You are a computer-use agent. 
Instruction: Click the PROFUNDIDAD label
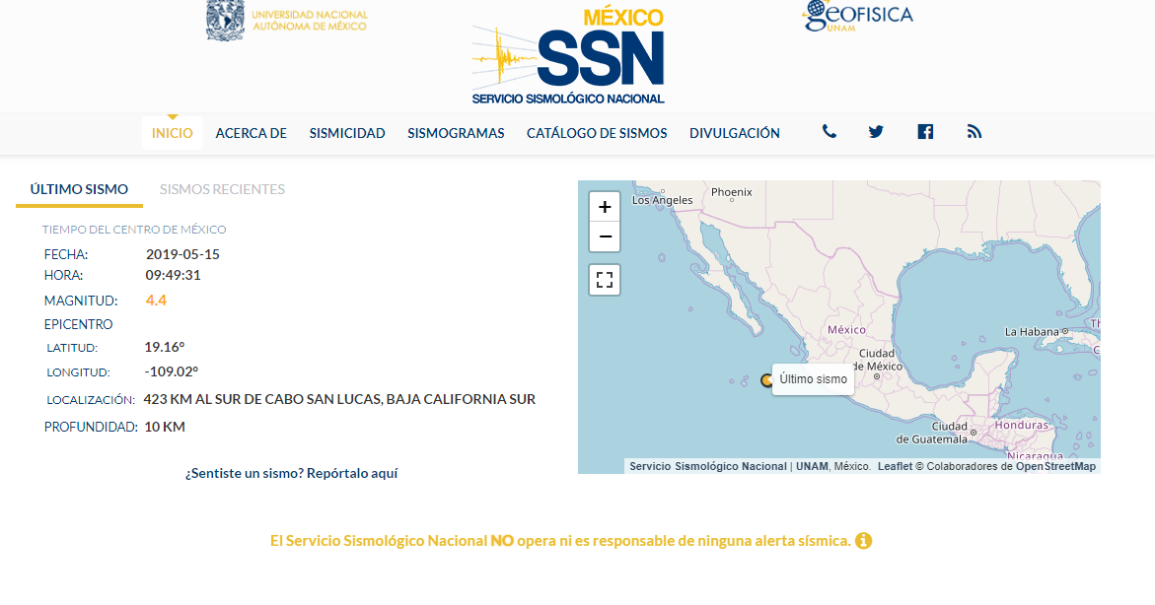pos(91,427)
